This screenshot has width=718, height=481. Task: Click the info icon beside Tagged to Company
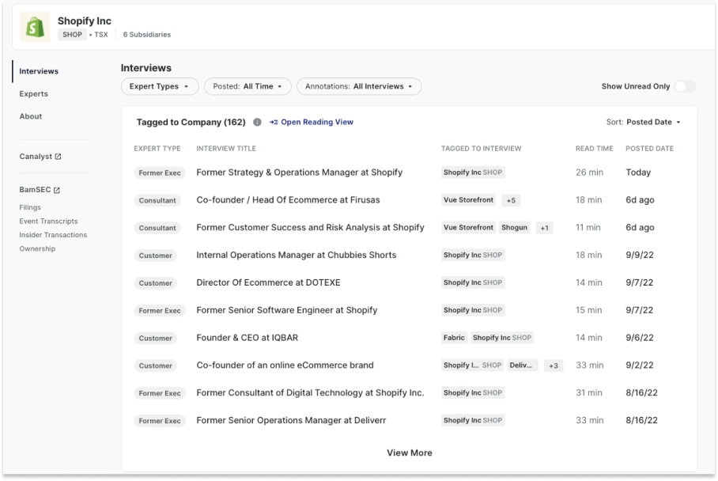[257, 123]
